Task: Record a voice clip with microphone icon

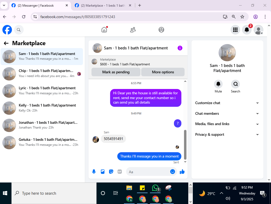Action: [94, 172]
